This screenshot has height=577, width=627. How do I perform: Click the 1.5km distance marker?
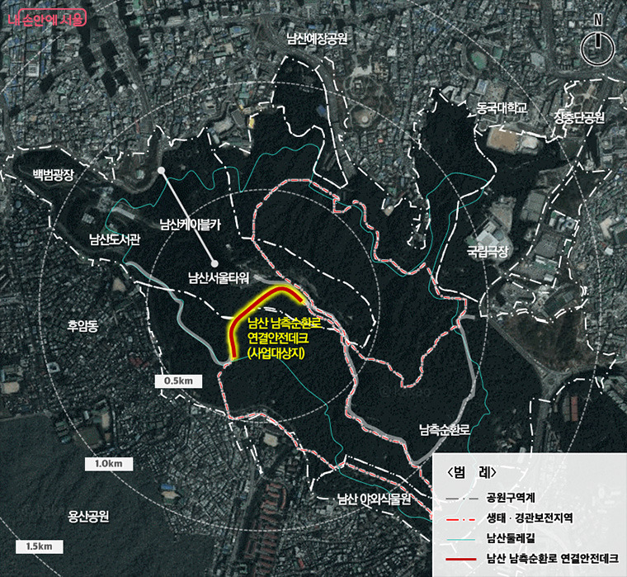click(x=40, y=546)
